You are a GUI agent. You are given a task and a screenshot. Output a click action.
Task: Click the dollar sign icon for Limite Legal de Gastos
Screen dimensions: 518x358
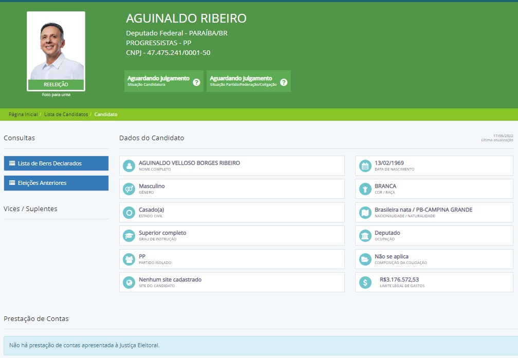click(365, 282)
